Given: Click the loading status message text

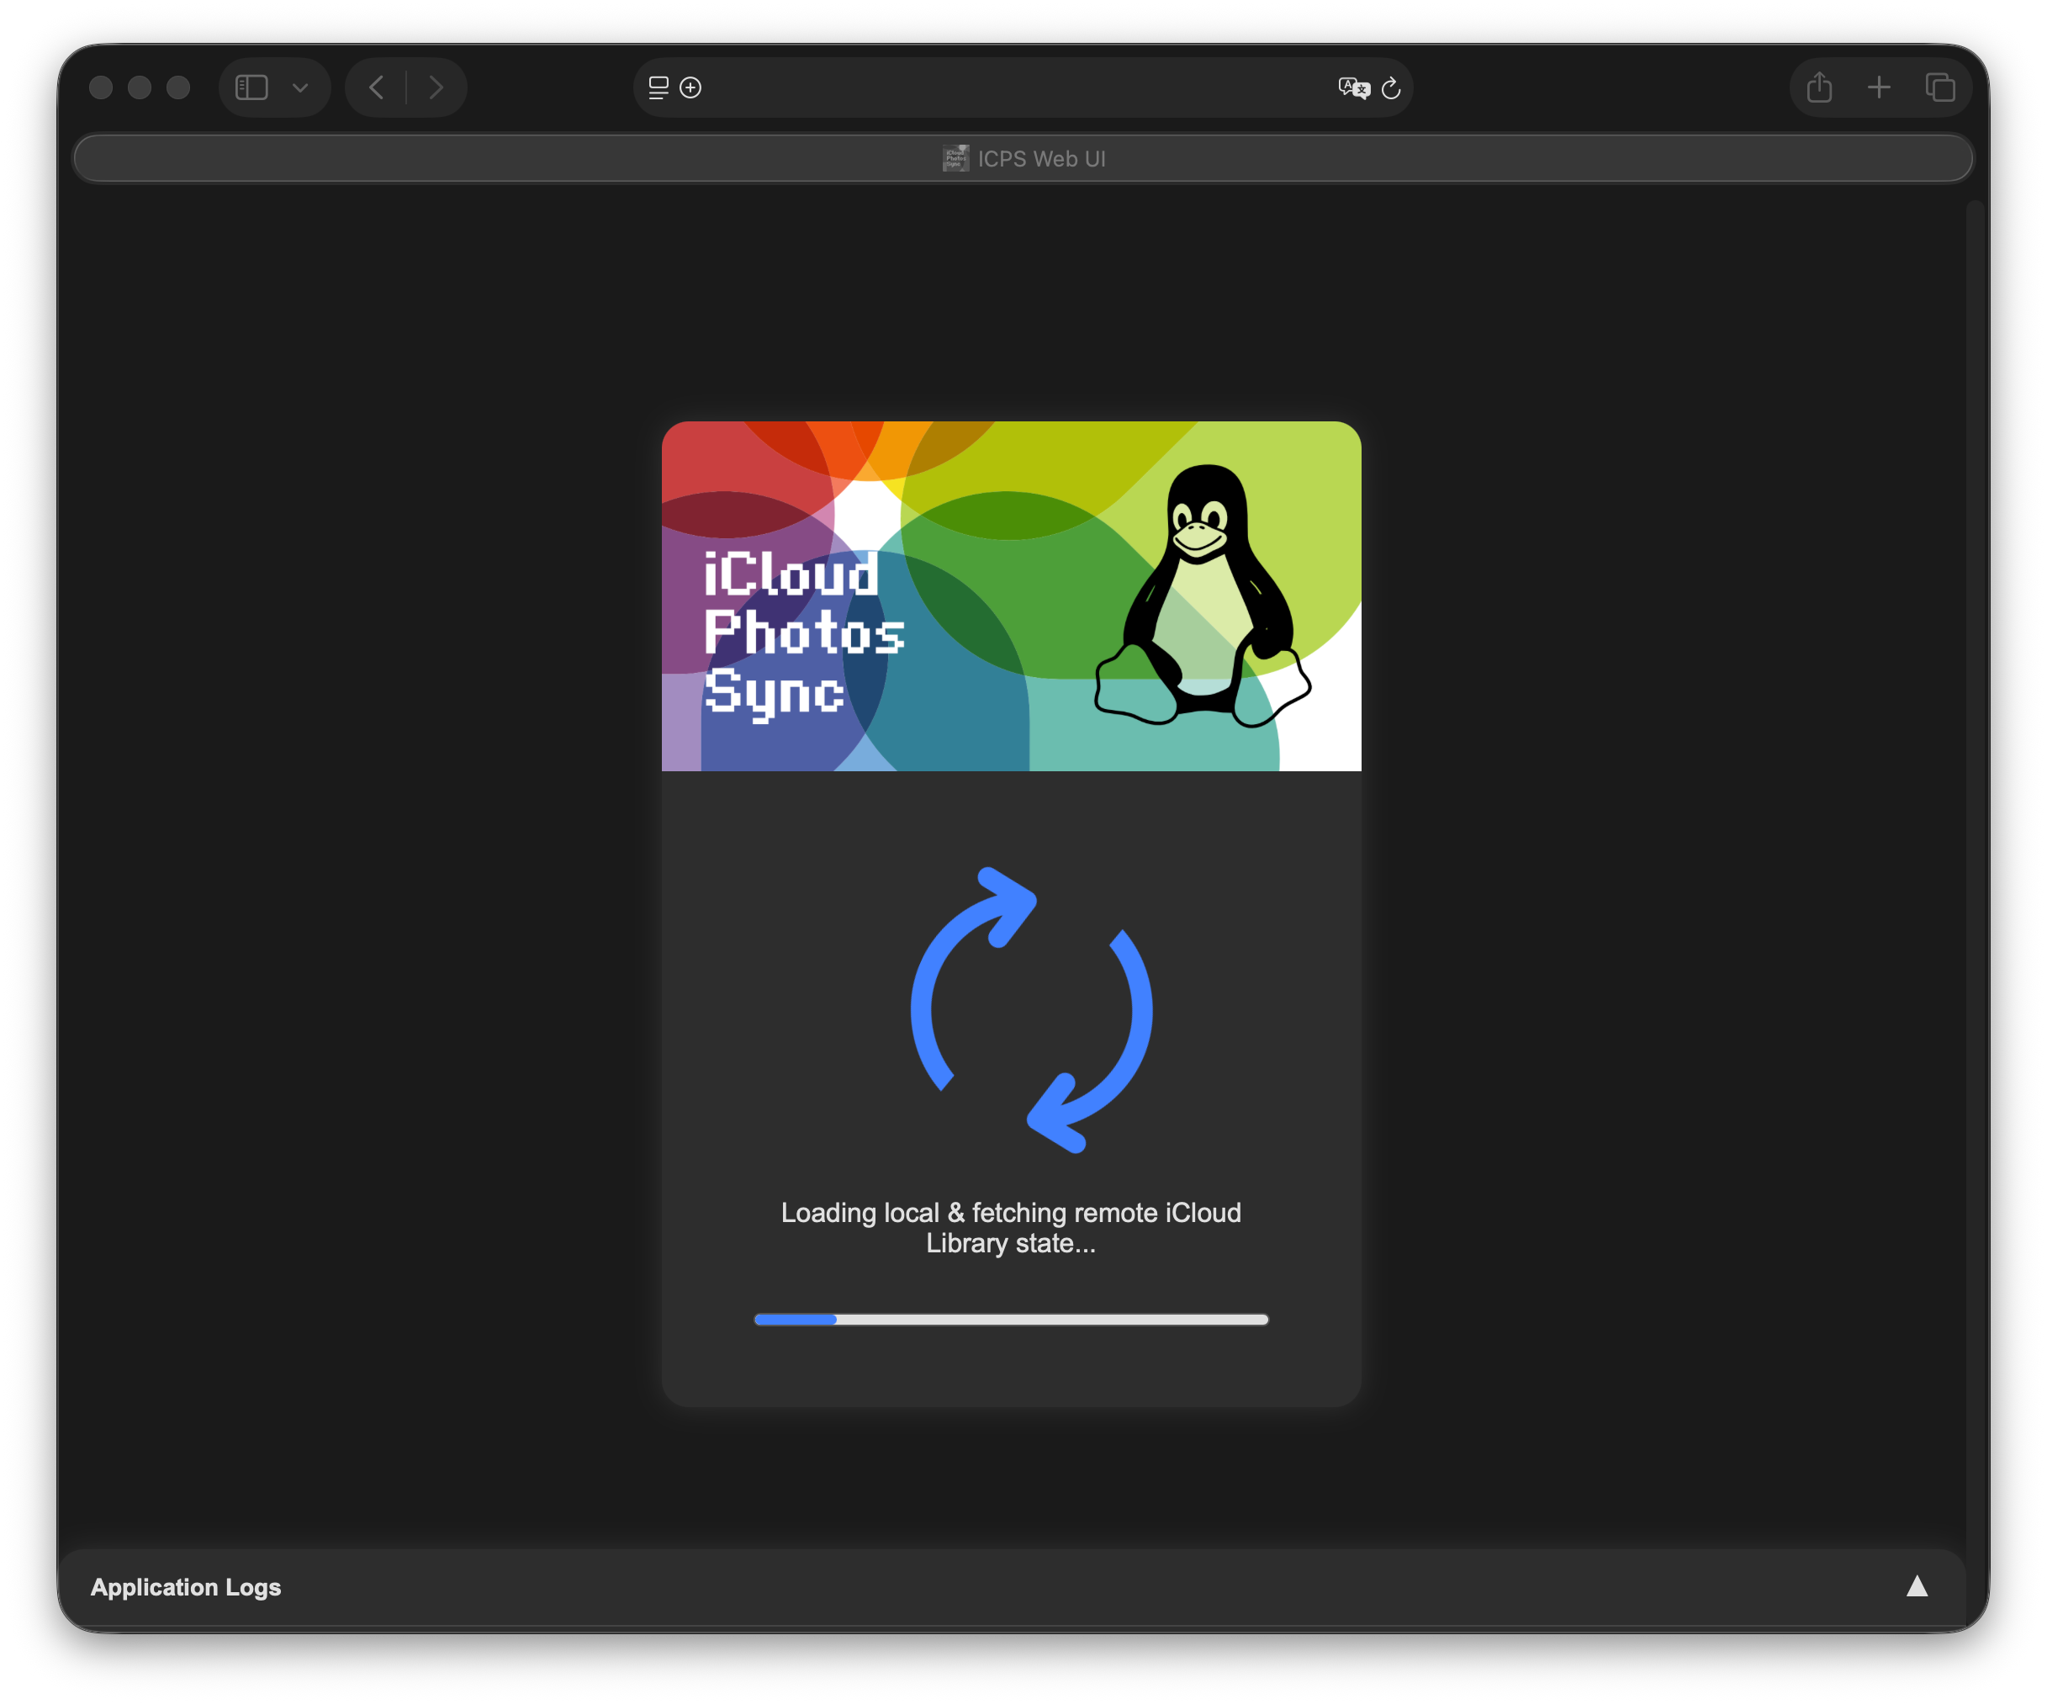Looking at the screenshot, I should point(1010,1227).
